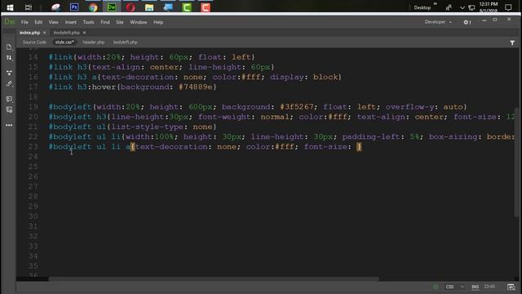Open the sync settings gear icon
This screenshot has width=522, height=294.
tap(467, 22)
